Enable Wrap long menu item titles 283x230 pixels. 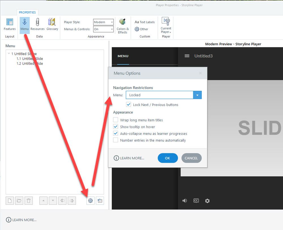116,120
